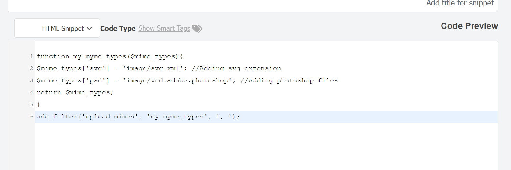Open the HTML Snippet code type dropdown
The width and height of the screenshot is (511, 170).
pyautogui.click(x=57, y=28)
